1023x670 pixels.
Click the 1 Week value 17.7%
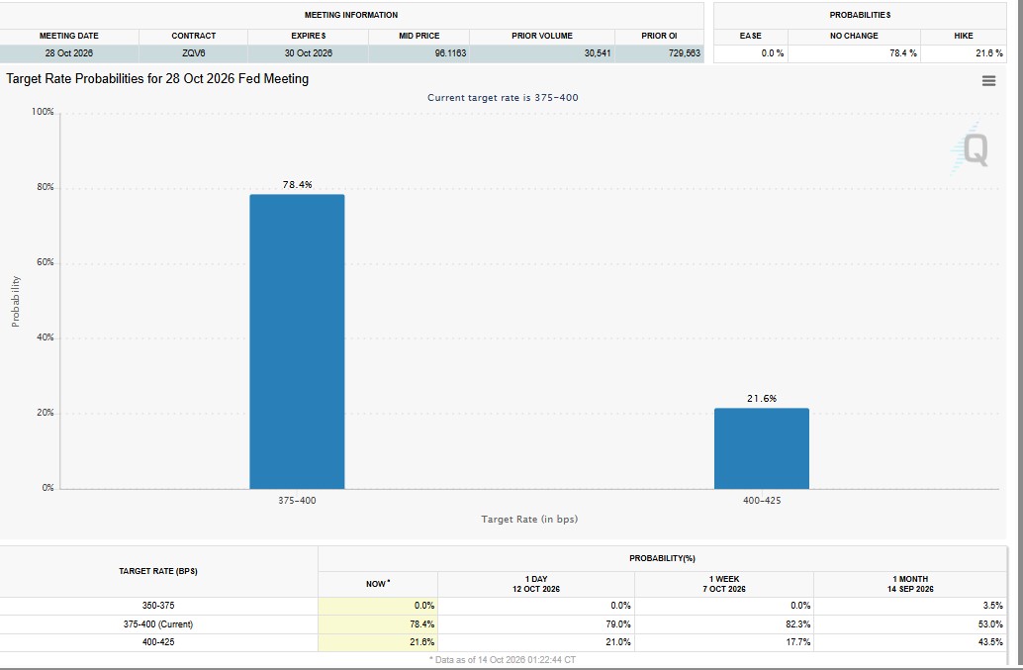click(797, 642)
